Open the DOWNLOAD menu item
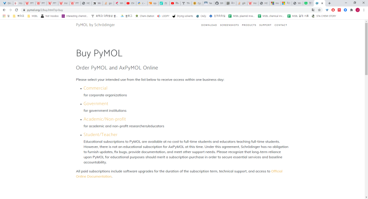 pos(209,25)
